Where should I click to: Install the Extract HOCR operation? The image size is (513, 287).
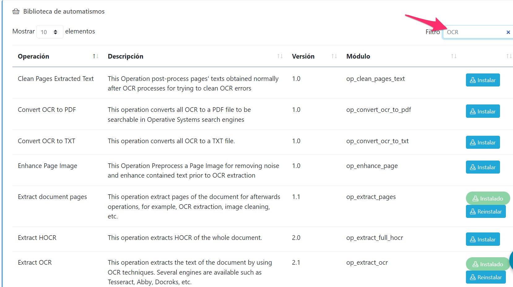(483, 239)
